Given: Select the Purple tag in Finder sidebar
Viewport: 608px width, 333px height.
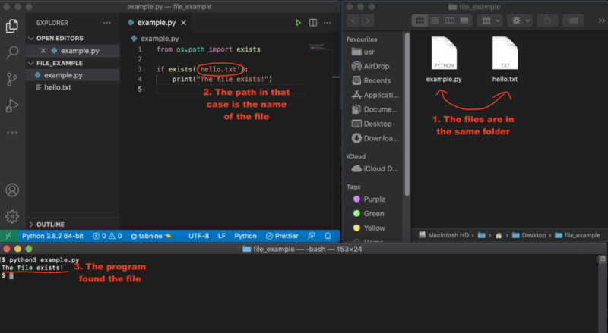Looking at the screenshot, I should (x=369, y=199).
